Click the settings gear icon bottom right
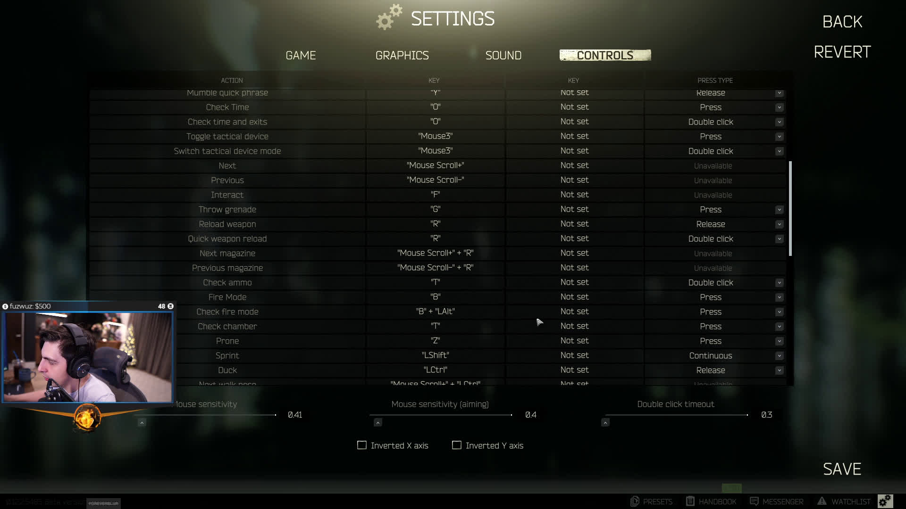The height and width of the screenshot is (509, 906). click(885, 501)
